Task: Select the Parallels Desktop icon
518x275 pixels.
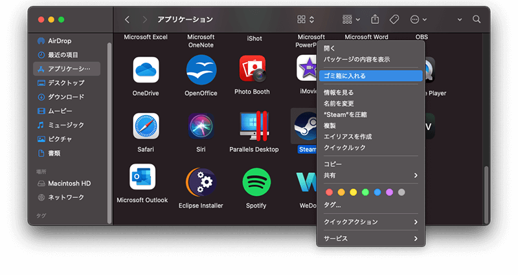Action: coord(254,126)
